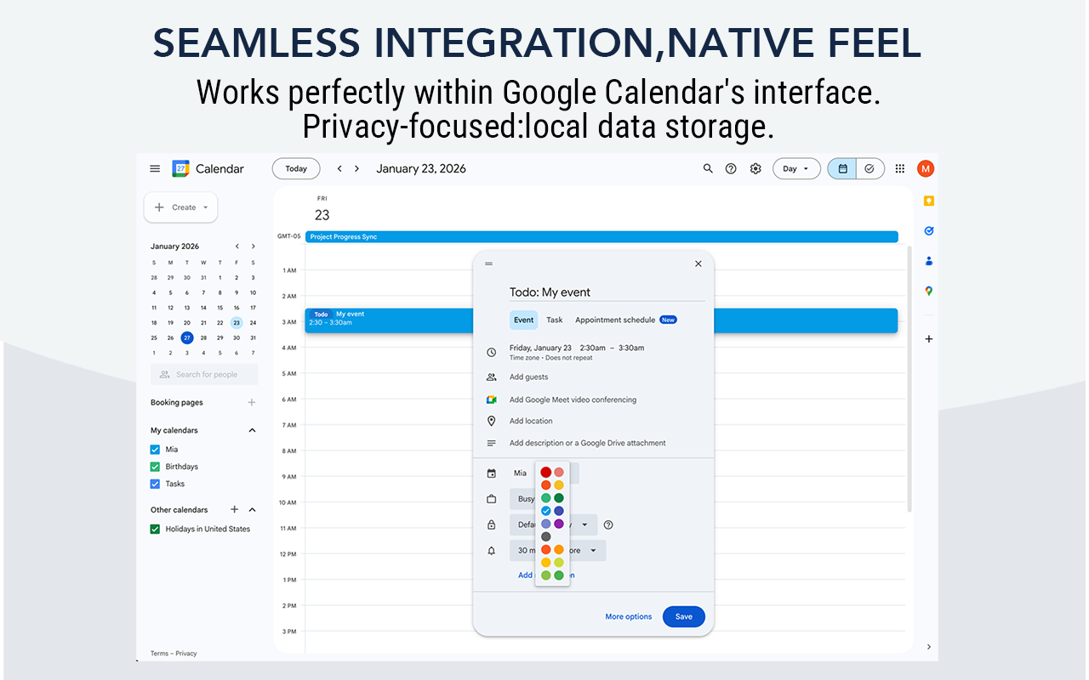Choose the yellow swatch in second row
This screenshot has height=680, width=1089.
559,485
